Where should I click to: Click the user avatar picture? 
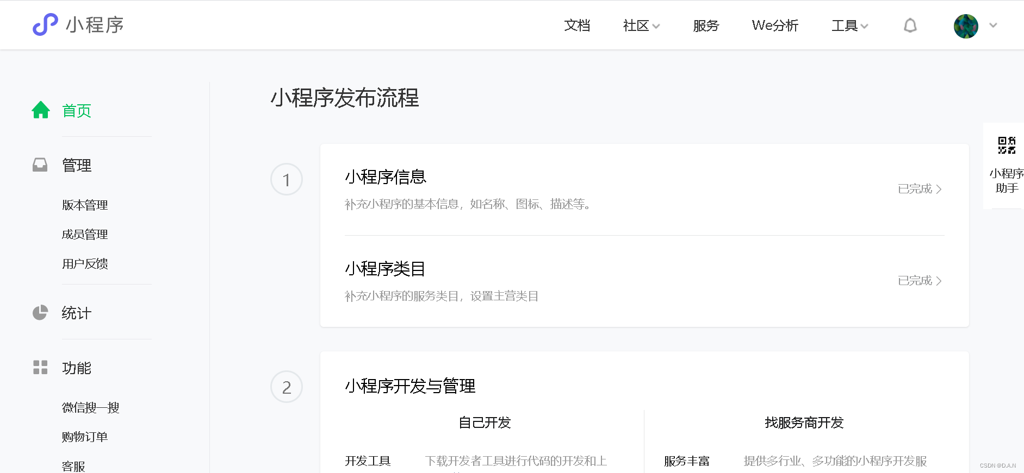click(966, 26)
